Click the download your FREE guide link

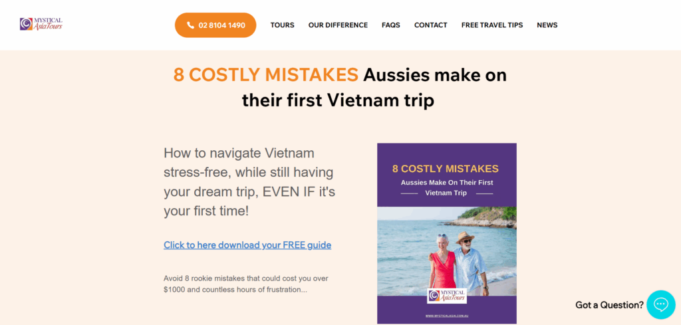(x=247, y=245)
